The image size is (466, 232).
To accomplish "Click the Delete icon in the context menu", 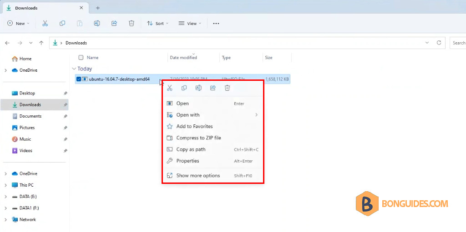I will pos(228,88).
